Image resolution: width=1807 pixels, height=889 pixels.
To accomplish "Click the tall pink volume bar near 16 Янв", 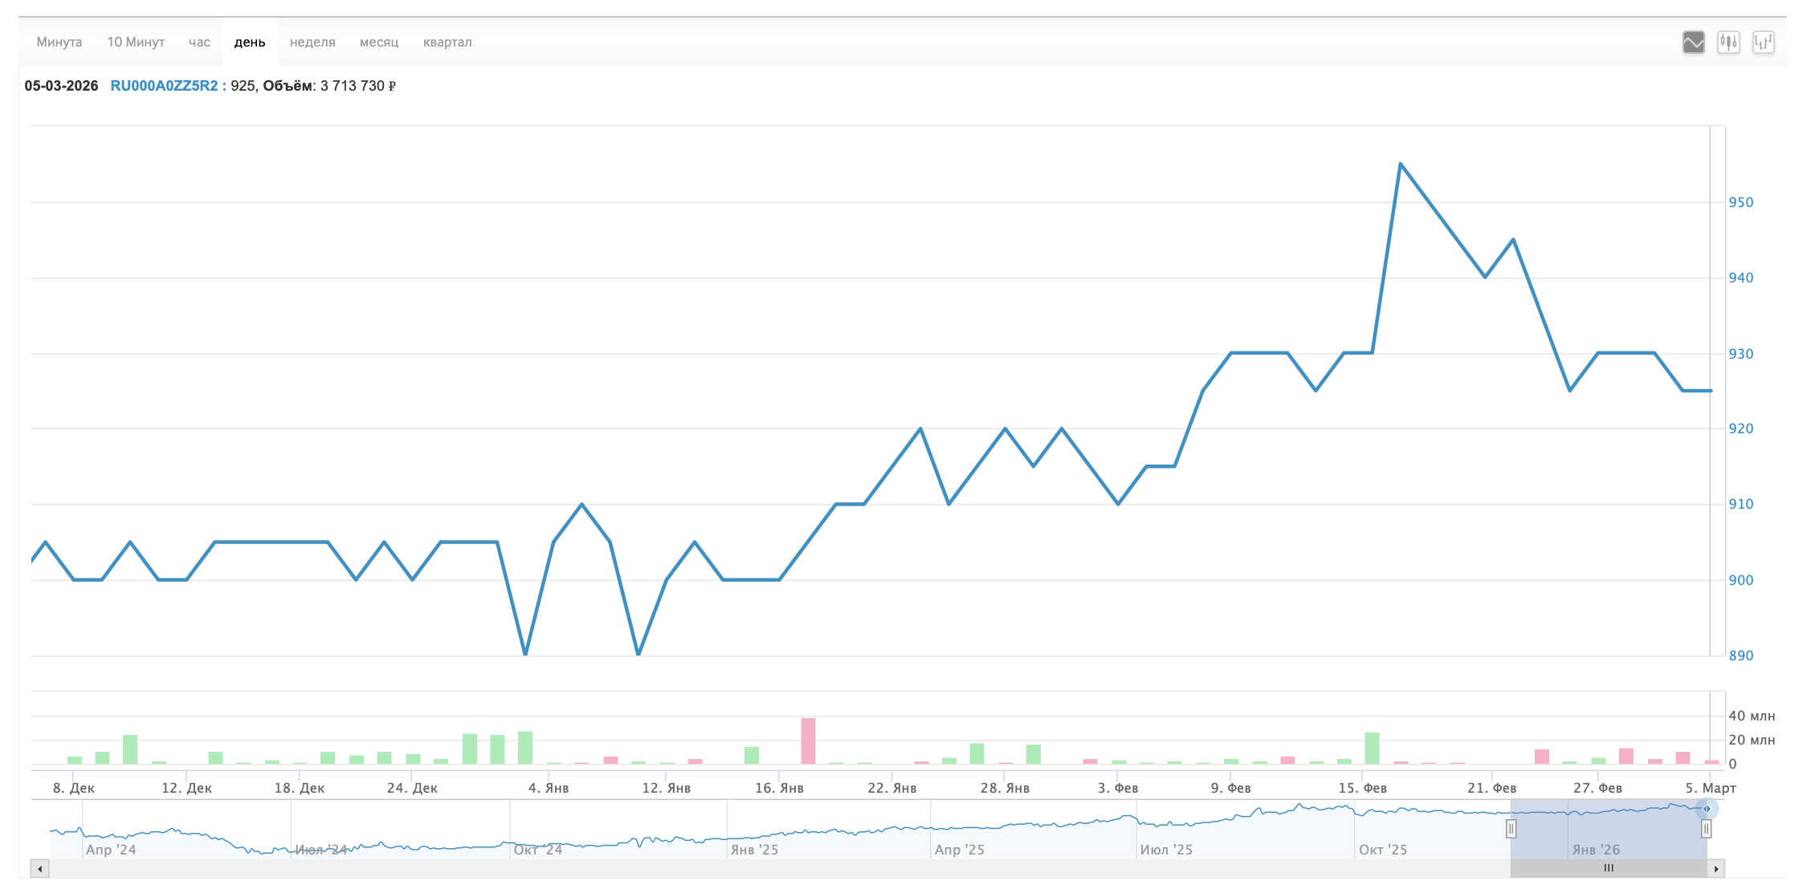I will tap(808, 741).
